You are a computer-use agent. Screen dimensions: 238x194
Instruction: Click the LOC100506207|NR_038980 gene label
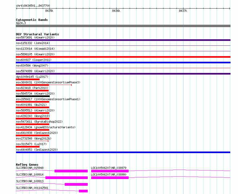109,174
